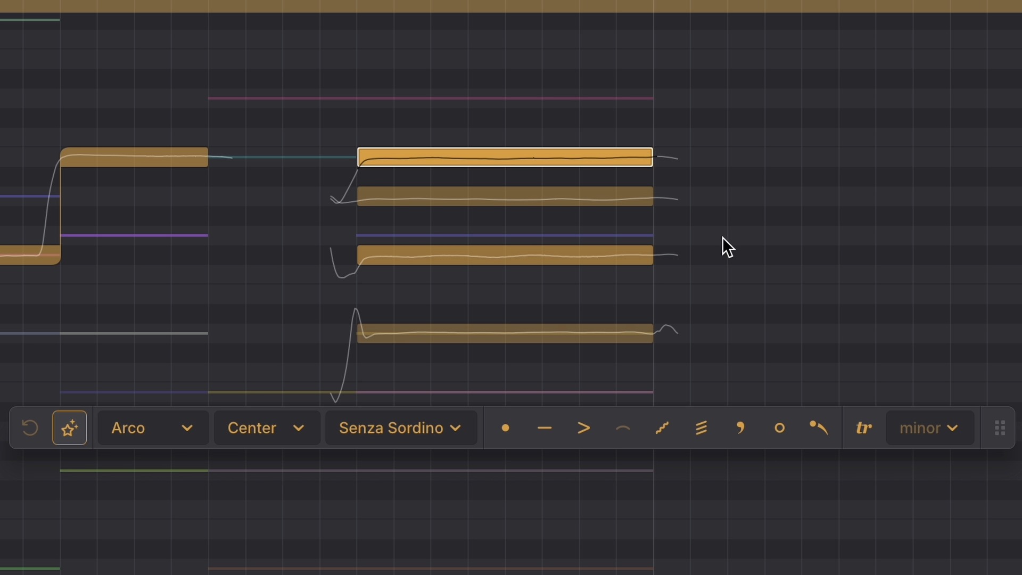Select the comma breath mark icon
1022x575 pixels.
pyautogui.click(x=740, y=428)
